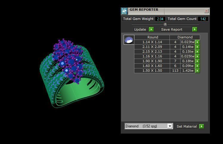The height and width of the screenshot is (144, 223).
Task: Click the 0.09tw weight cell
Action: tap(188, 66)
